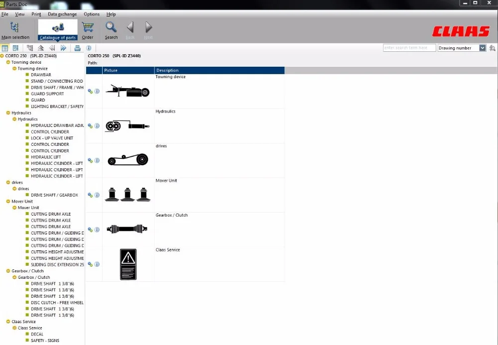Image resolution: width=498 pixels, height=345 pixels.
Task: Collapse the top-level Claas Service node
Action: 8,322
